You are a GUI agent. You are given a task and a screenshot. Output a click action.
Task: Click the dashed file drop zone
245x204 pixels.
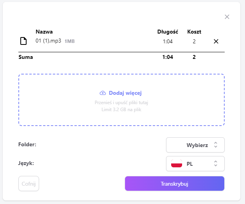pyautogui.click(x=122, y=100)
